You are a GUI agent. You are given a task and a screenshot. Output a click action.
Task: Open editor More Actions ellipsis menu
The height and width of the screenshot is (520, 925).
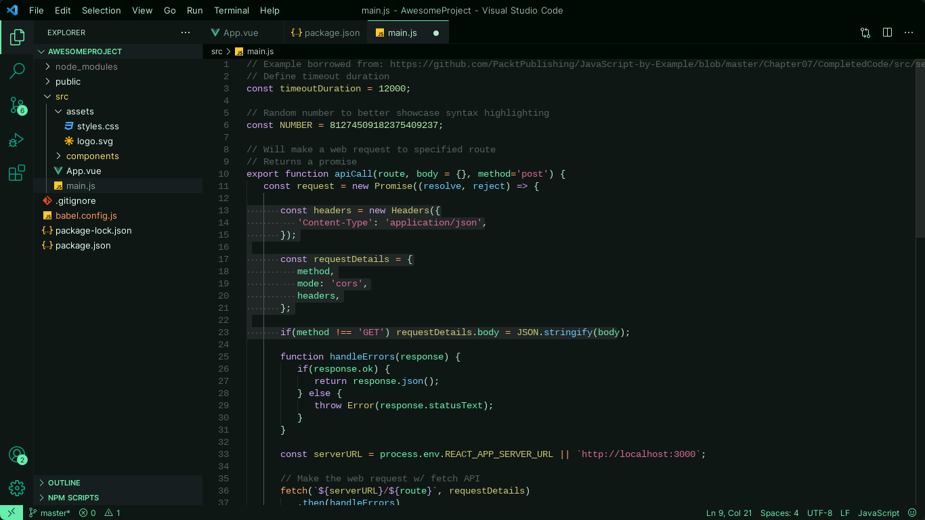click(909, 32)
